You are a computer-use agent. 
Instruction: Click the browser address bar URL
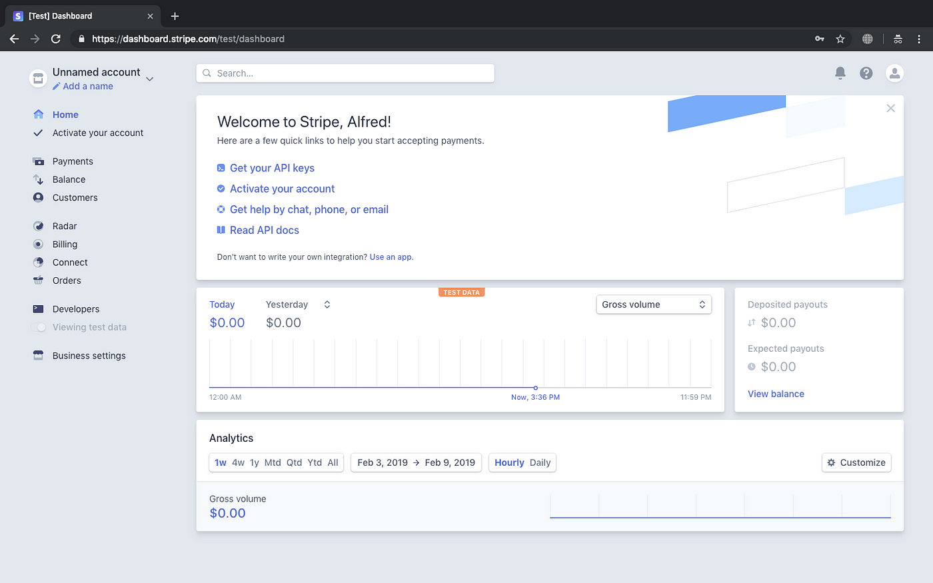pos(188,39)
